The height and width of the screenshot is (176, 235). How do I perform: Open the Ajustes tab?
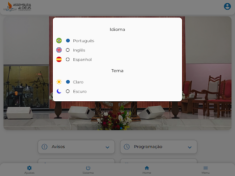29,170
